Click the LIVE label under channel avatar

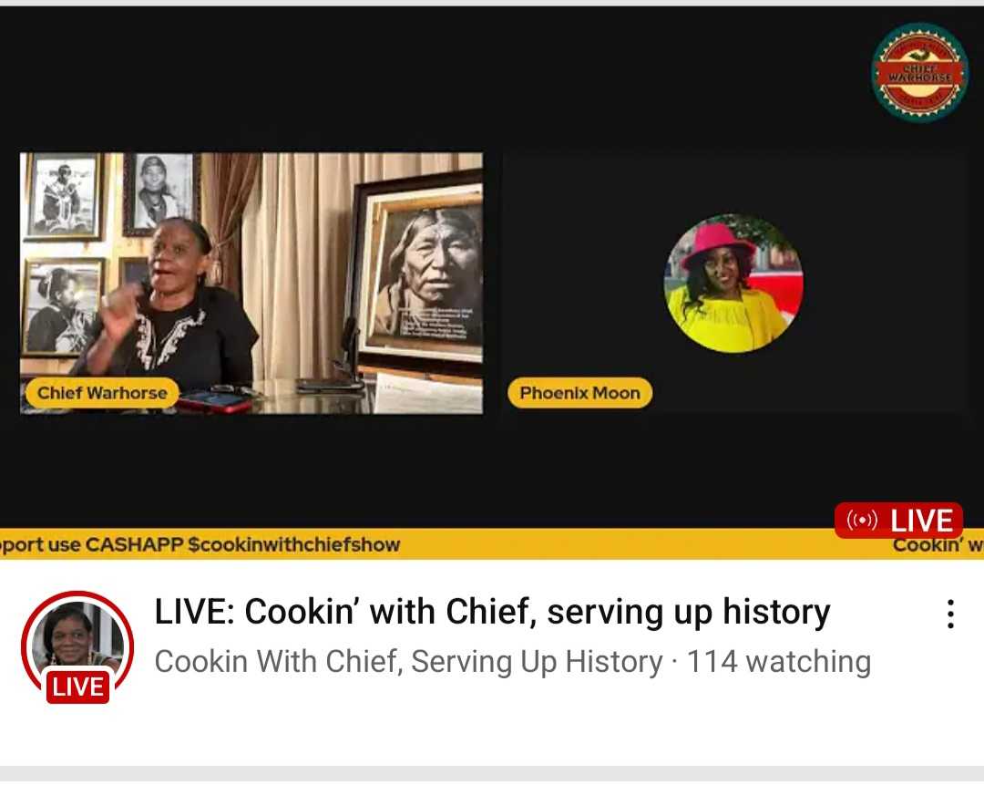77,687
